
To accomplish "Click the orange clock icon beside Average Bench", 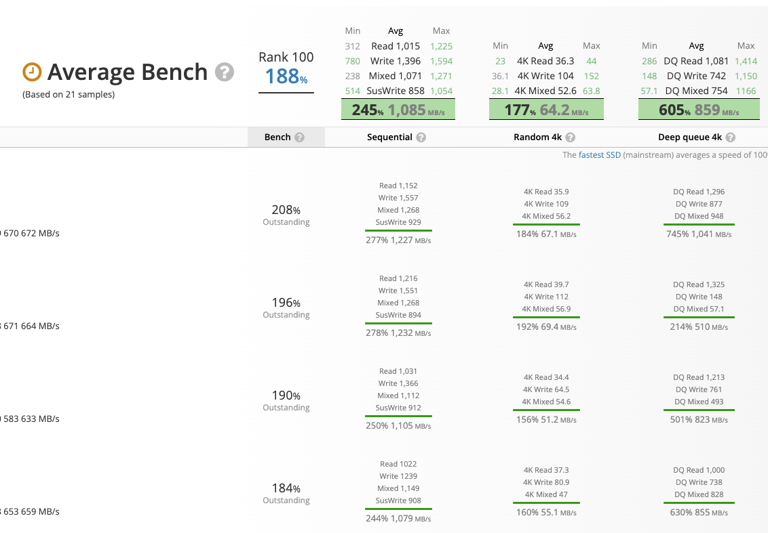I will point(32,72).
